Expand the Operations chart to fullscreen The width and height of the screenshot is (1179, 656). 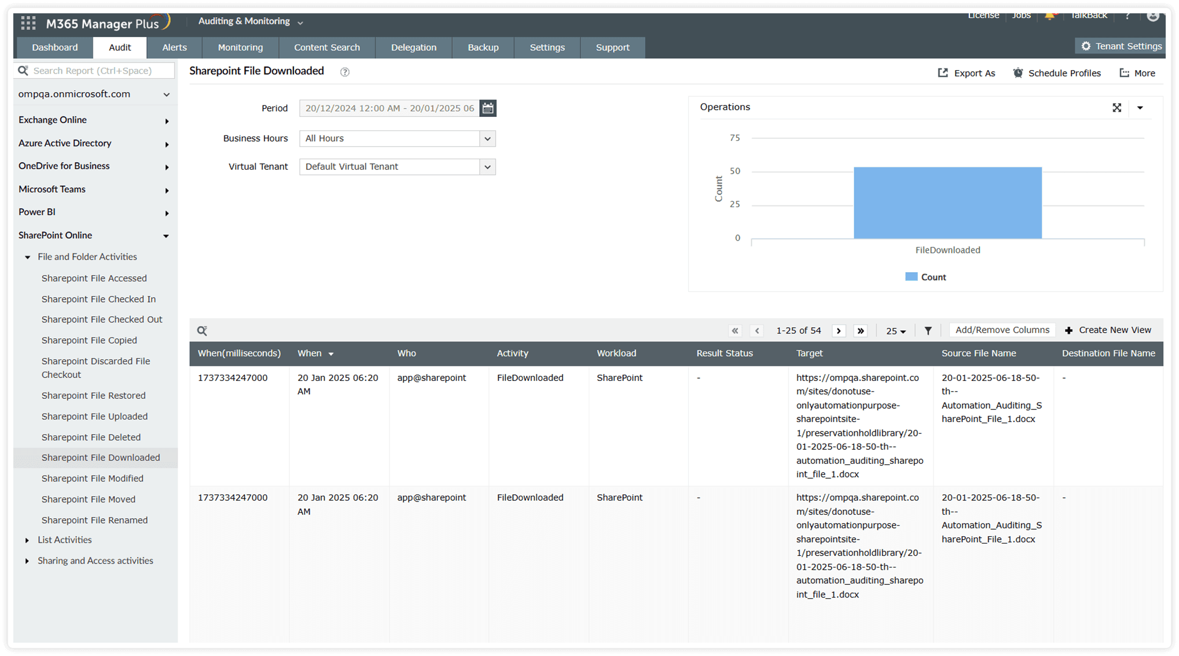1117,108
